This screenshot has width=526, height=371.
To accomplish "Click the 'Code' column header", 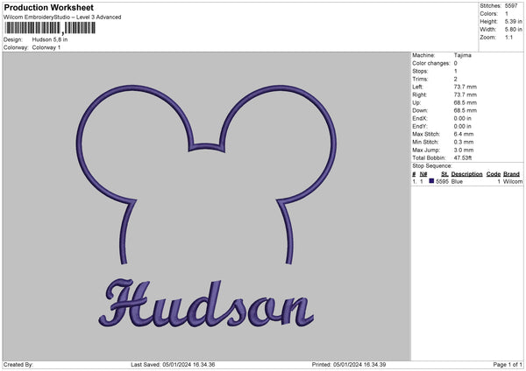I will click(493, 174).
